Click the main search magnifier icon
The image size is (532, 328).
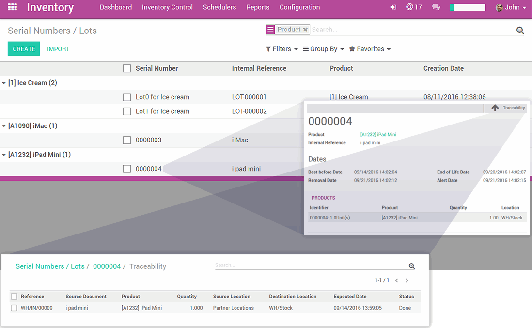(520, 30)
